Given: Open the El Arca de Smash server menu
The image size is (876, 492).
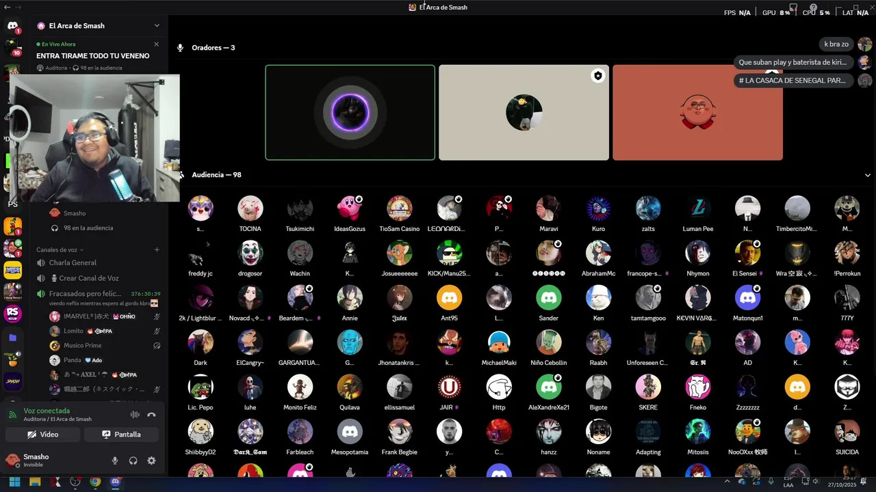Looking at the screenshot, I should [99, 26].
